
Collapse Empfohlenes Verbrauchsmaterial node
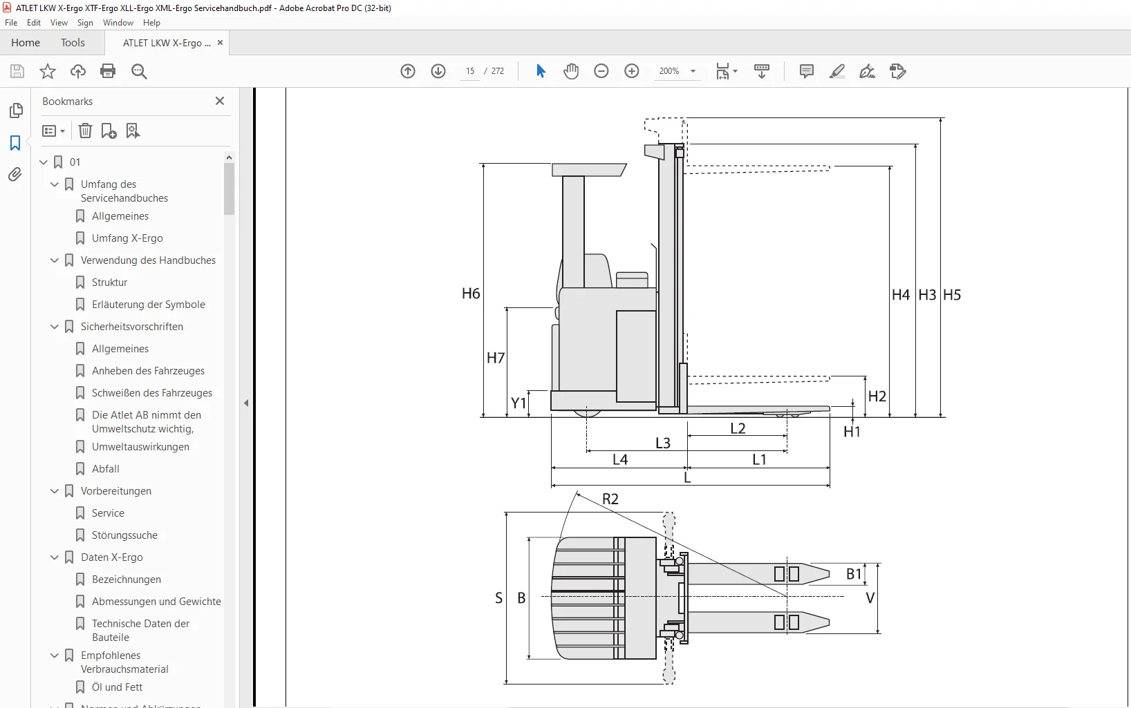point(55,656)
